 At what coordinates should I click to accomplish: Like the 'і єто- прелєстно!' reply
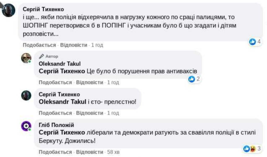click(x=55, y=113)
